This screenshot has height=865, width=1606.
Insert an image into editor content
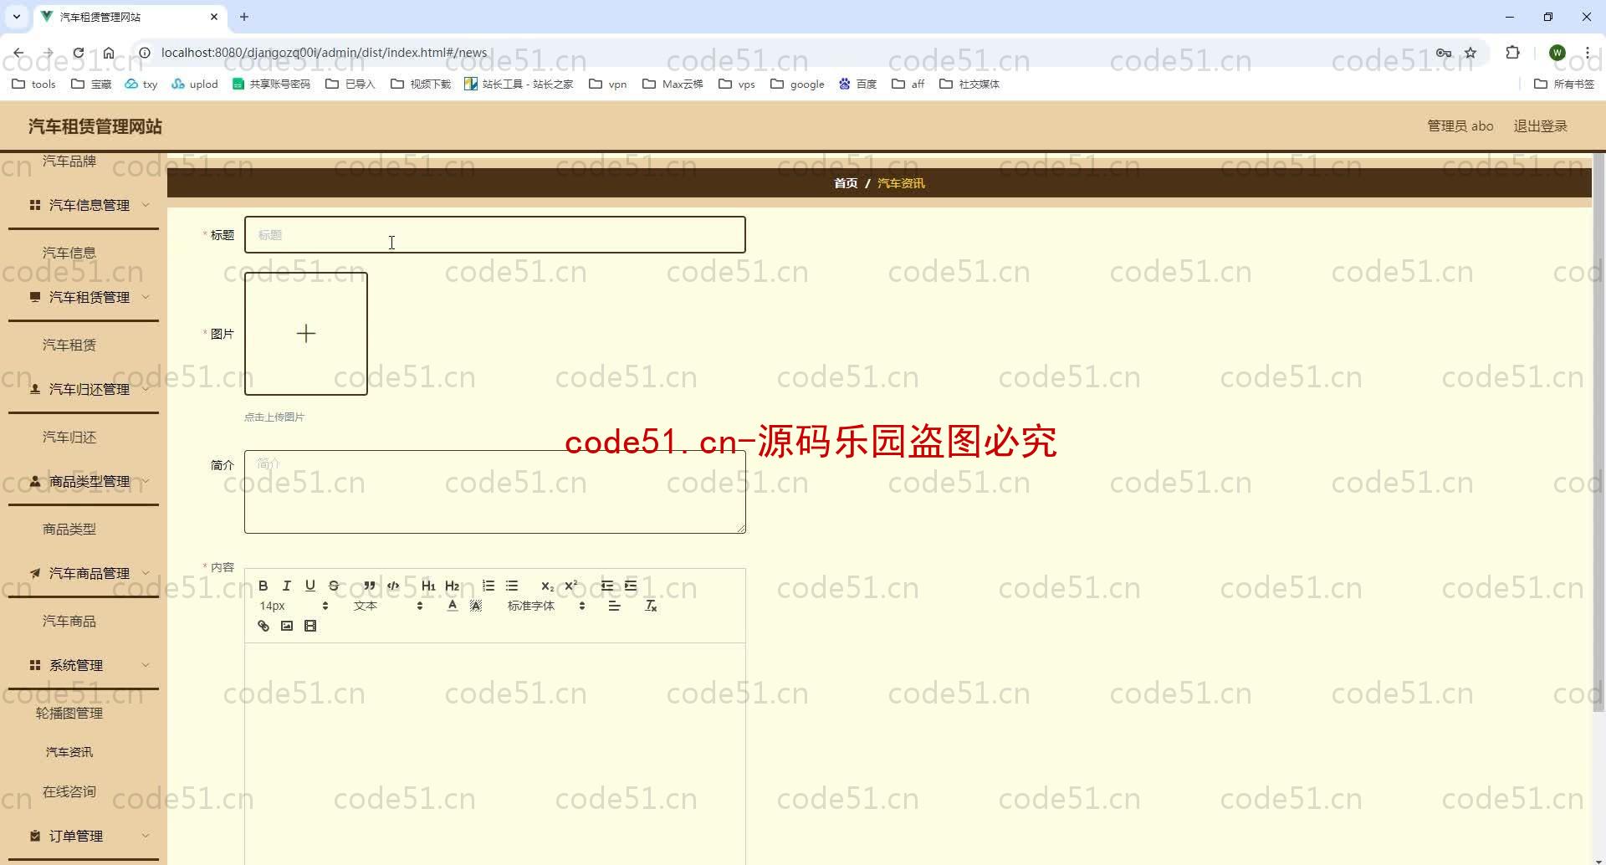[287, 626]
